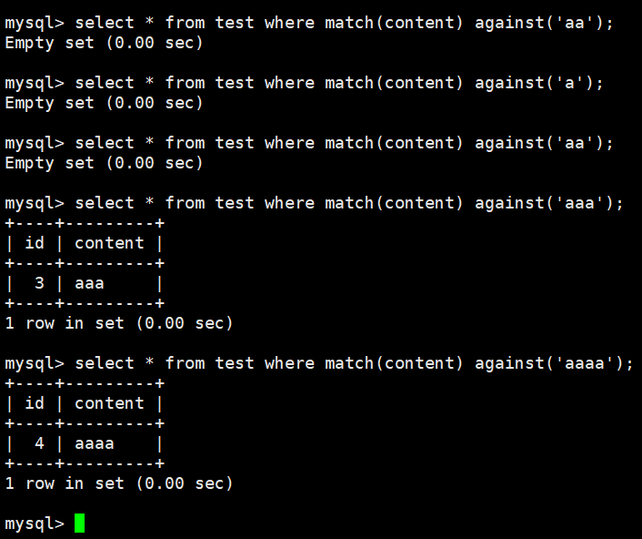The image size is (642, 539).
Task: Select the 'aaaa' content cell in row 4
Action: pyautogui.click(x=95, y=443)
